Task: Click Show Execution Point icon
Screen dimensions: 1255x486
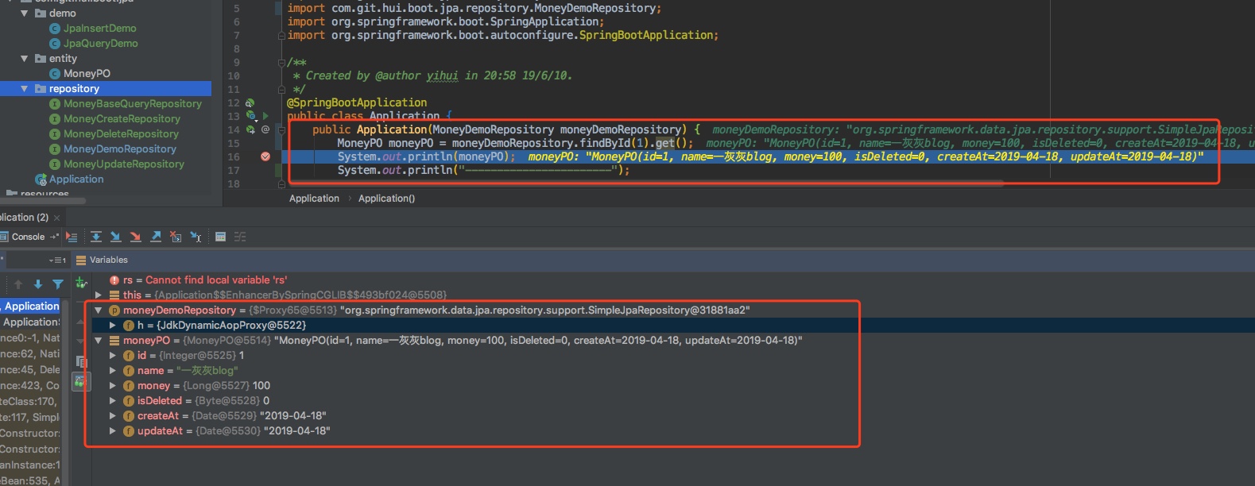Action: pyautogui.click(x=72, y=237)
